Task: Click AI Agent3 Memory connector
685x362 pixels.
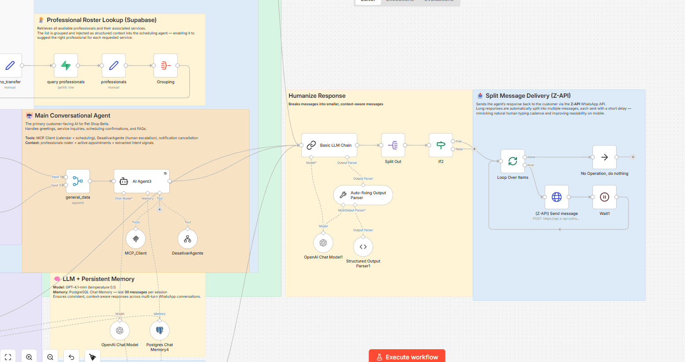Action: click(x=148, y=193)
